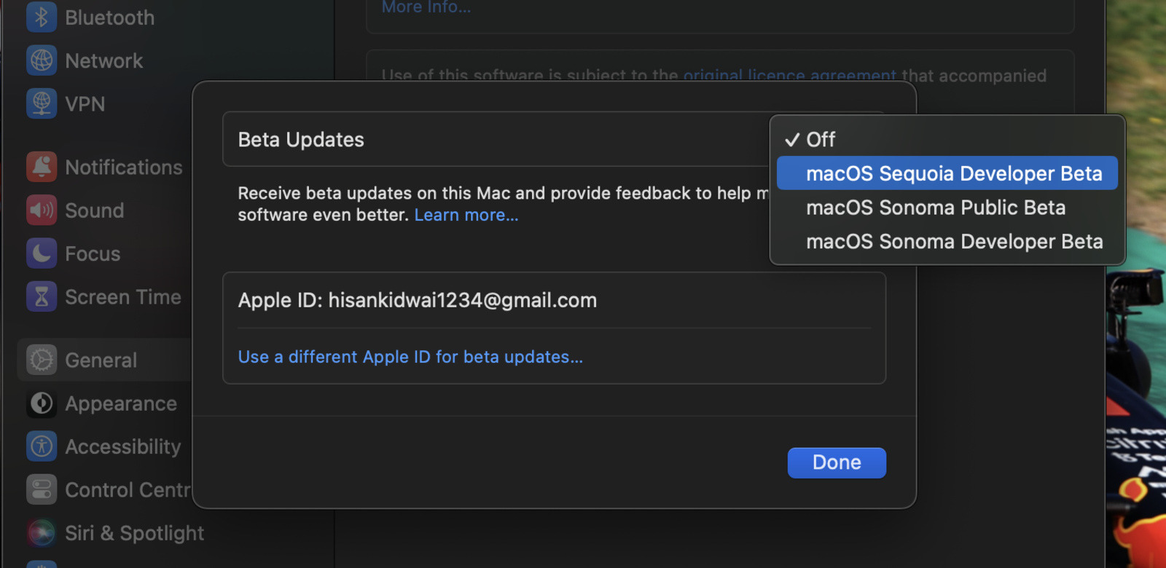The image size is (1166, 568).
Task: Click the Sound speaker icon
Action: pos(42,210)
